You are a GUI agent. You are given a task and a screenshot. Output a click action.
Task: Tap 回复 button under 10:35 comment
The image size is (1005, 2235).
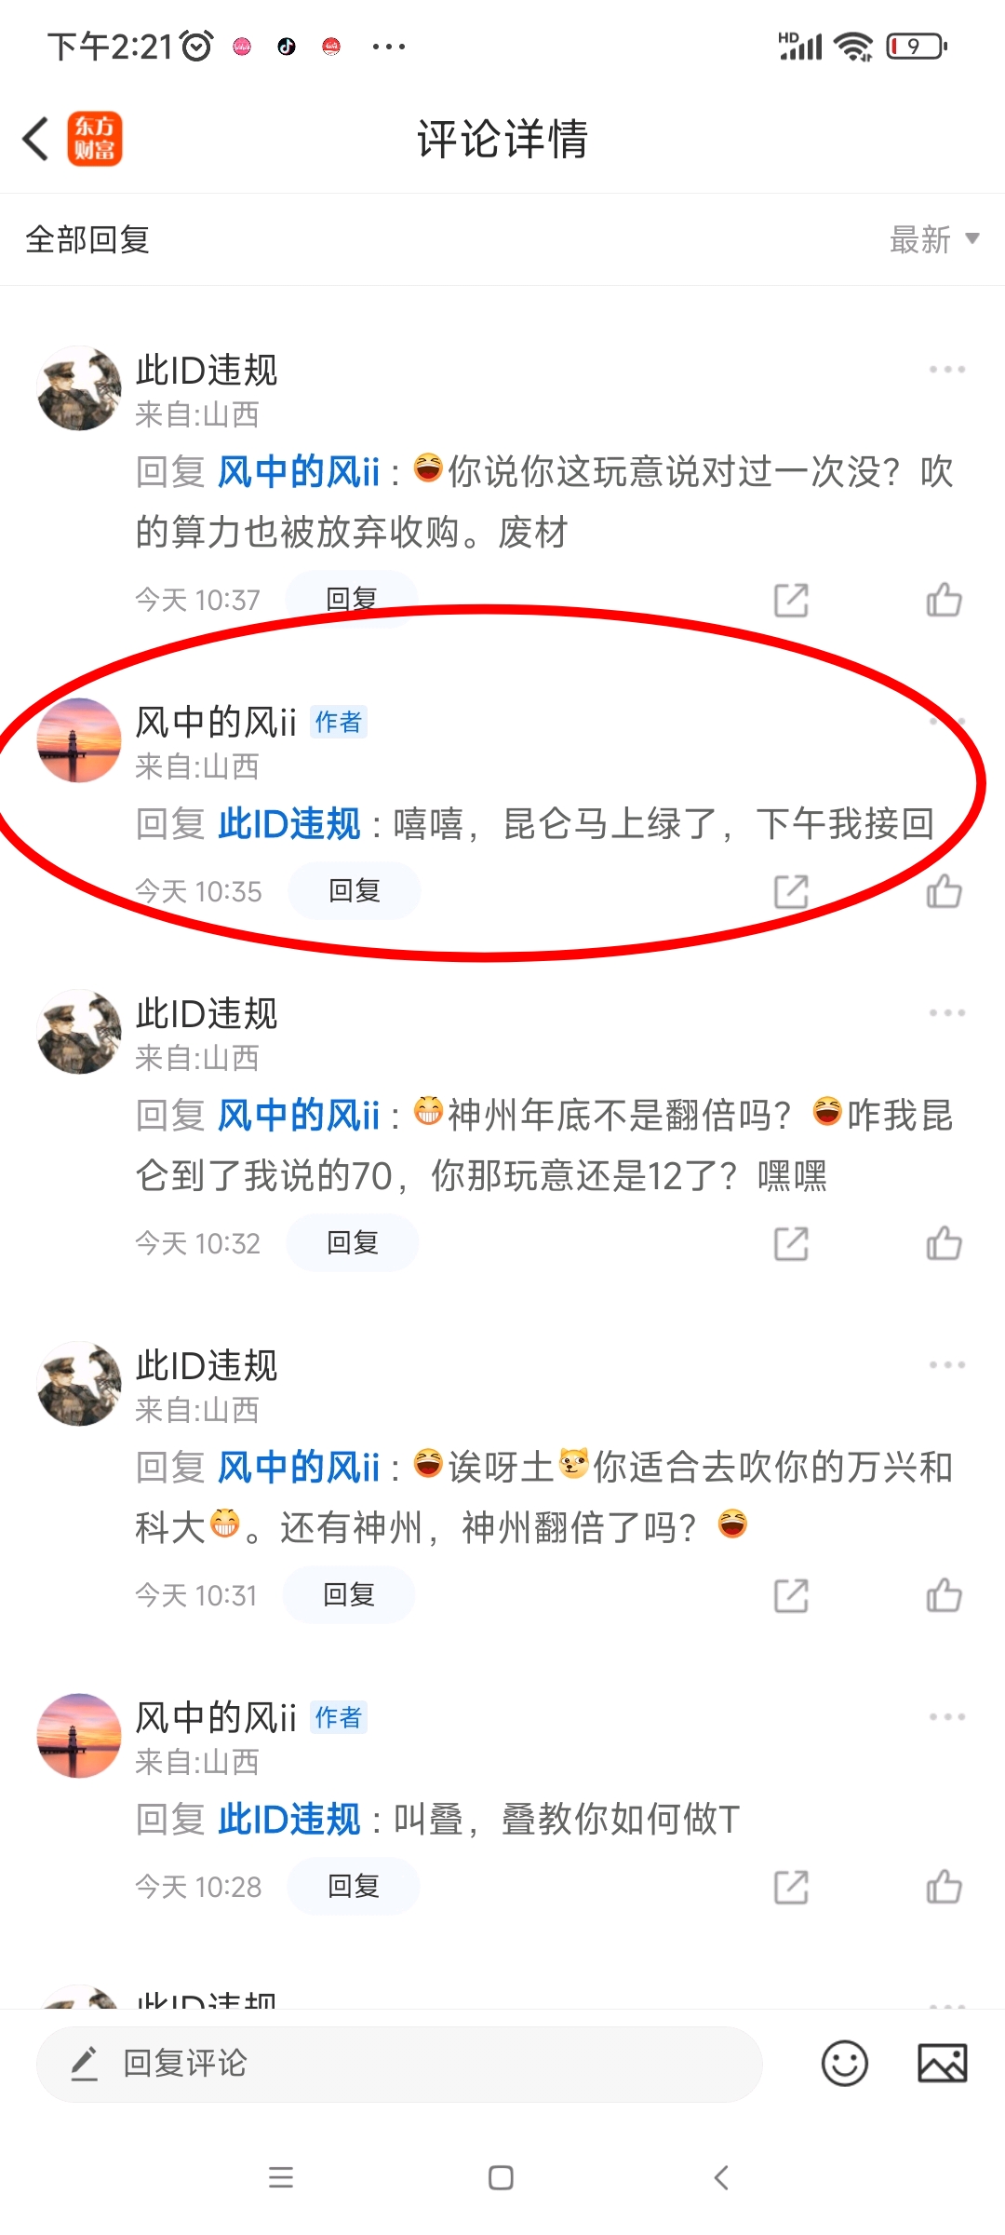pyautogui.click(x=355, y=891)
